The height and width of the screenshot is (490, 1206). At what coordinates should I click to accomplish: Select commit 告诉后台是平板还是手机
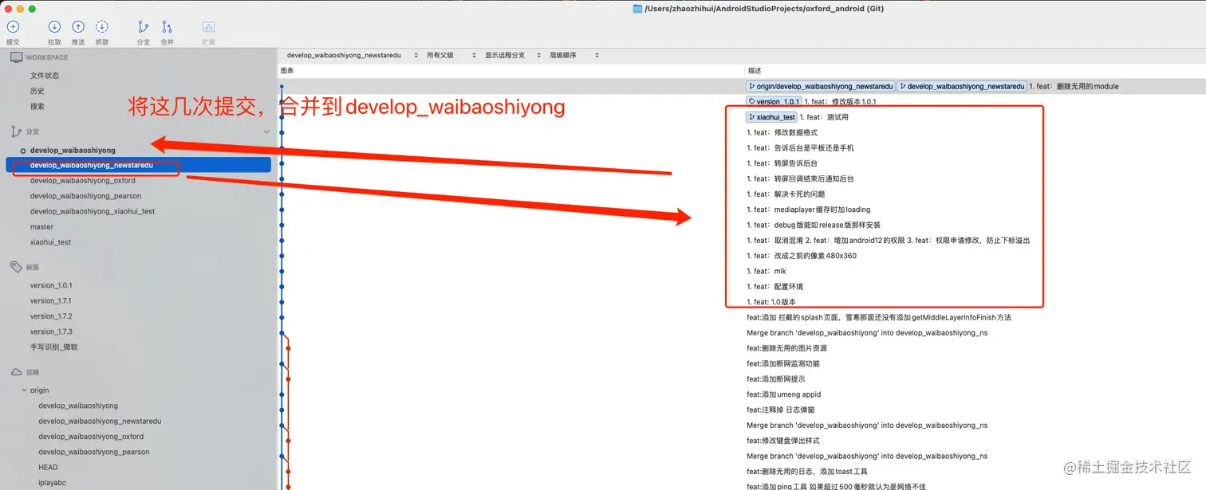[800, 148]
